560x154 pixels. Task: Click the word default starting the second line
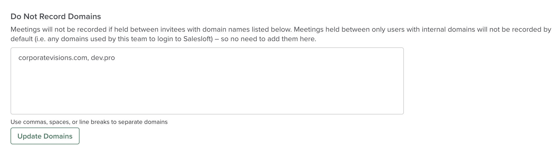(22, 39)
